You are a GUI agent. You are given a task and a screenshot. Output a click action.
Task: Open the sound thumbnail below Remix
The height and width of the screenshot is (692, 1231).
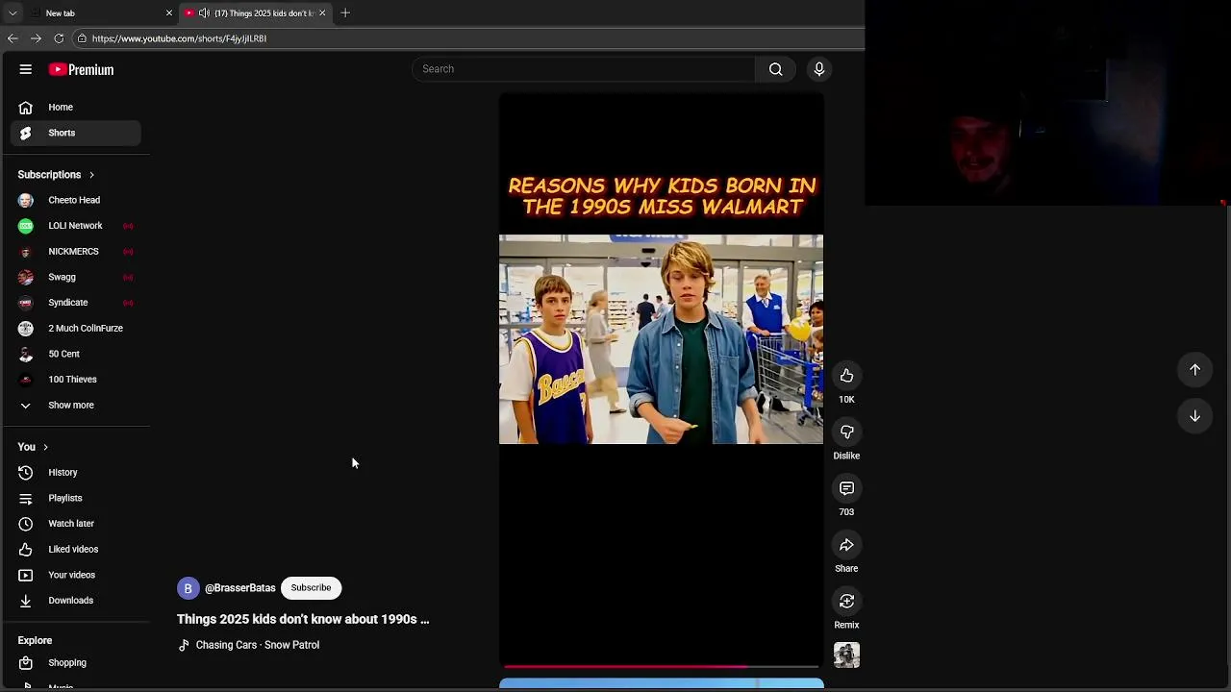tap(846, 655)
